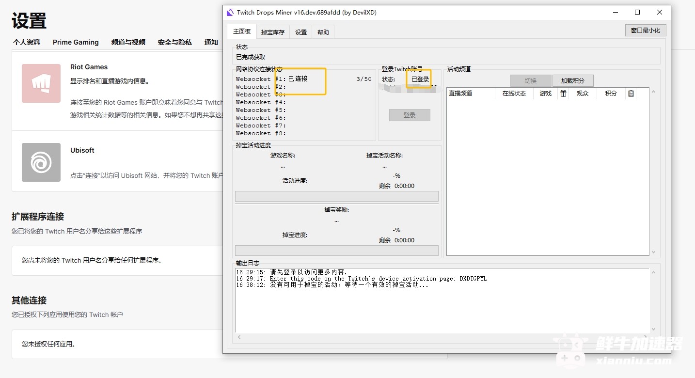
Task: Open the 帮助 tab
Action: tap(323, 32)
